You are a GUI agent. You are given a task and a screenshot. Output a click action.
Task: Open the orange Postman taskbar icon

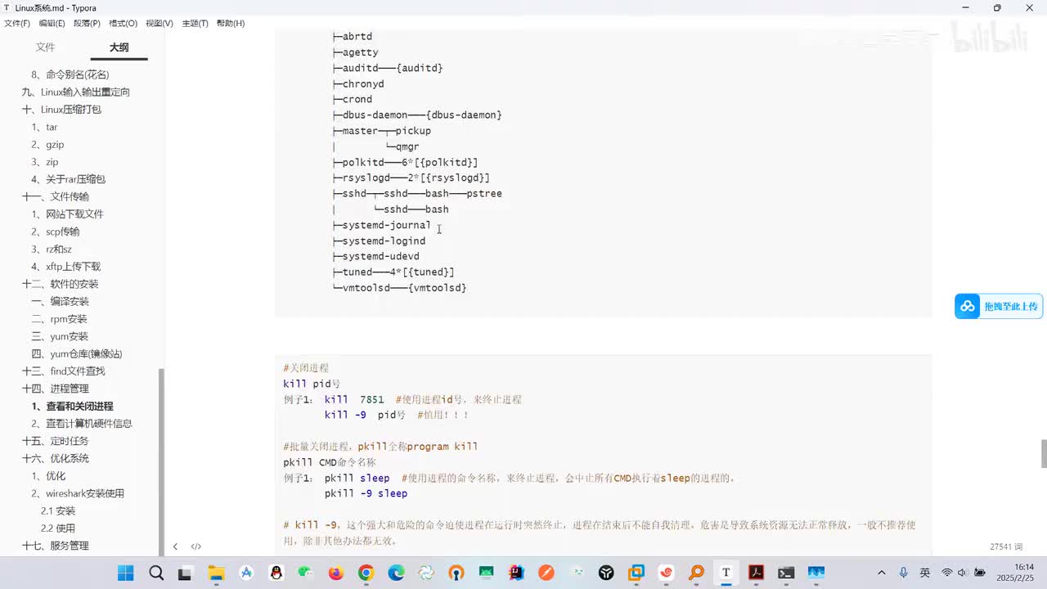pos(546,573)
